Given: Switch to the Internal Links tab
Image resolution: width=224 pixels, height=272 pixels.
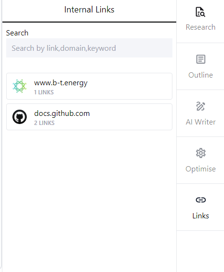Looking at the screenshot, I should pos(89,10).
